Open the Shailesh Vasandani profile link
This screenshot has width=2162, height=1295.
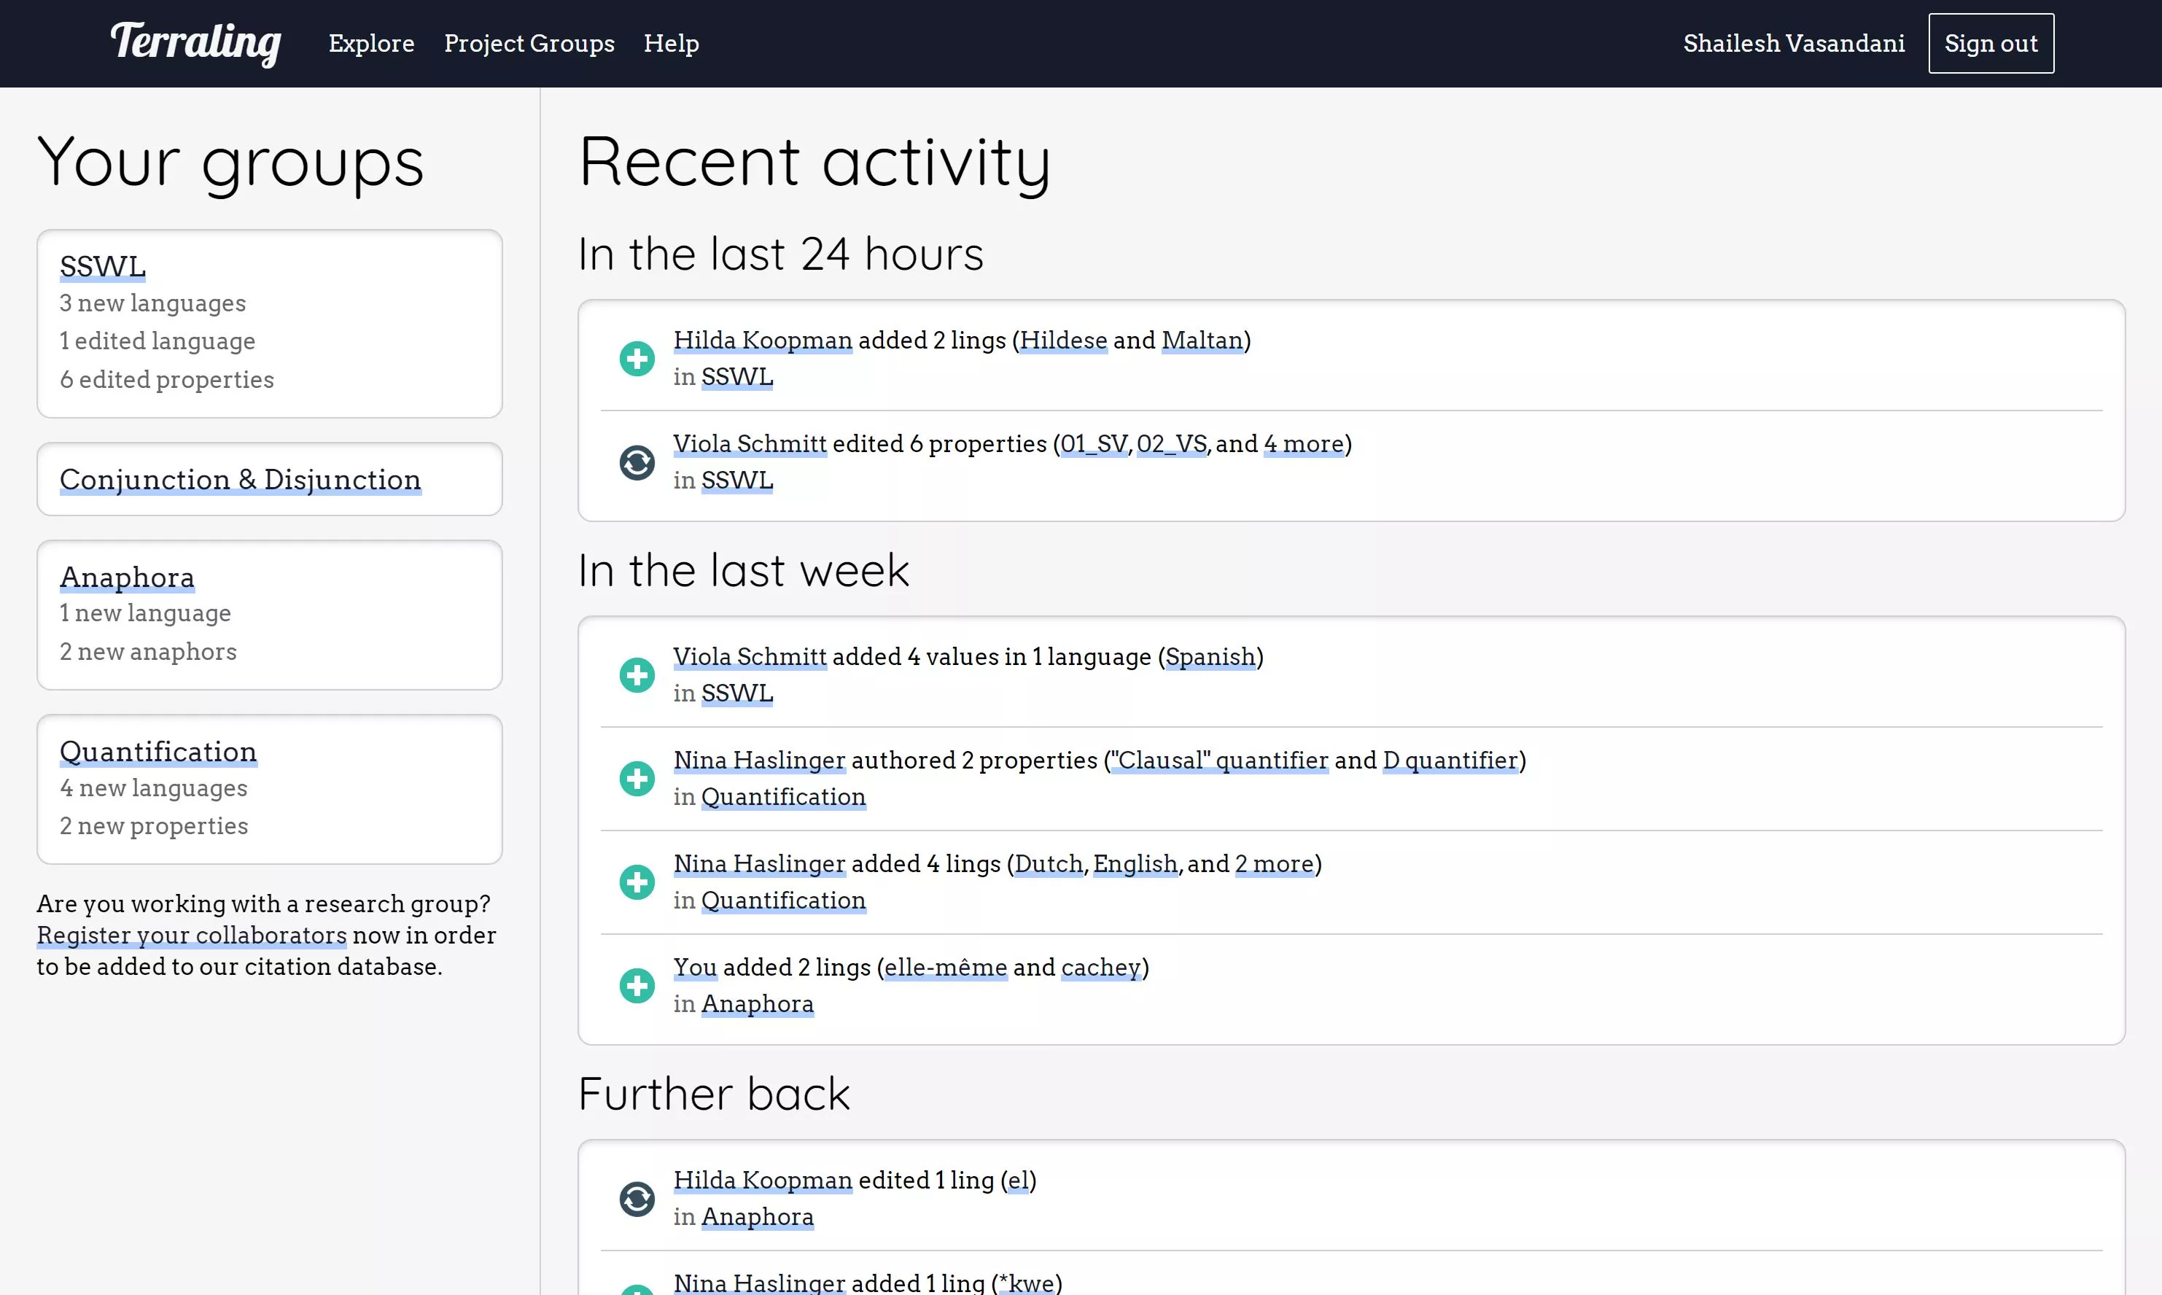click(x=1794, y=44)
